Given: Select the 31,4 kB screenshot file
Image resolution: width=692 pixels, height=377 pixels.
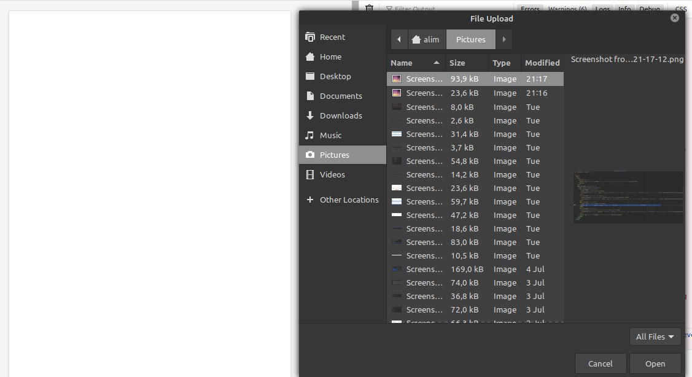Looking at the screenshot, I should 475,134.
